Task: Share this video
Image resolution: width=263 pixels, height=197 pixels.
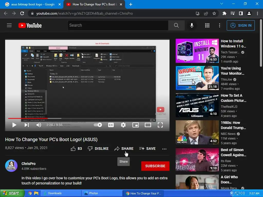Action: point(124,149)
